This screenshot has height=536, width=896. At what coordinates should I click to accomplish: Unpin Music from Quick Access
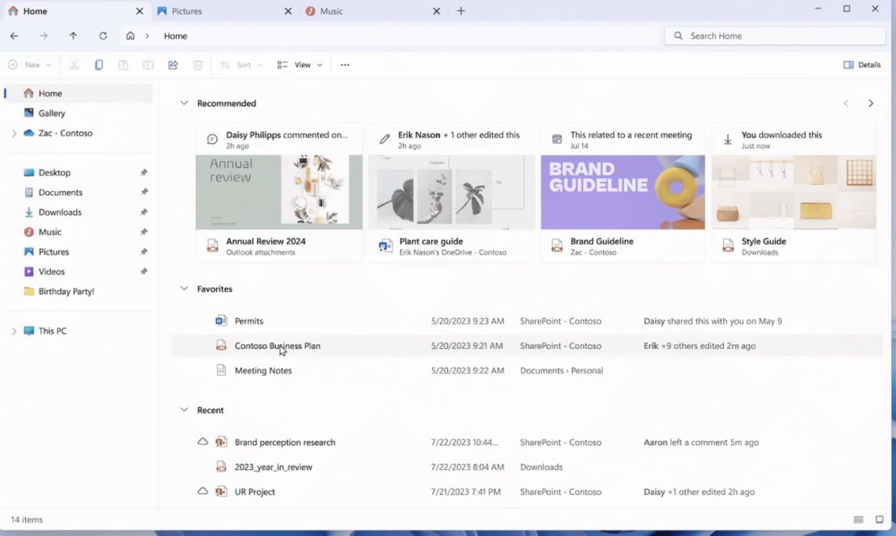pos(143,231)
